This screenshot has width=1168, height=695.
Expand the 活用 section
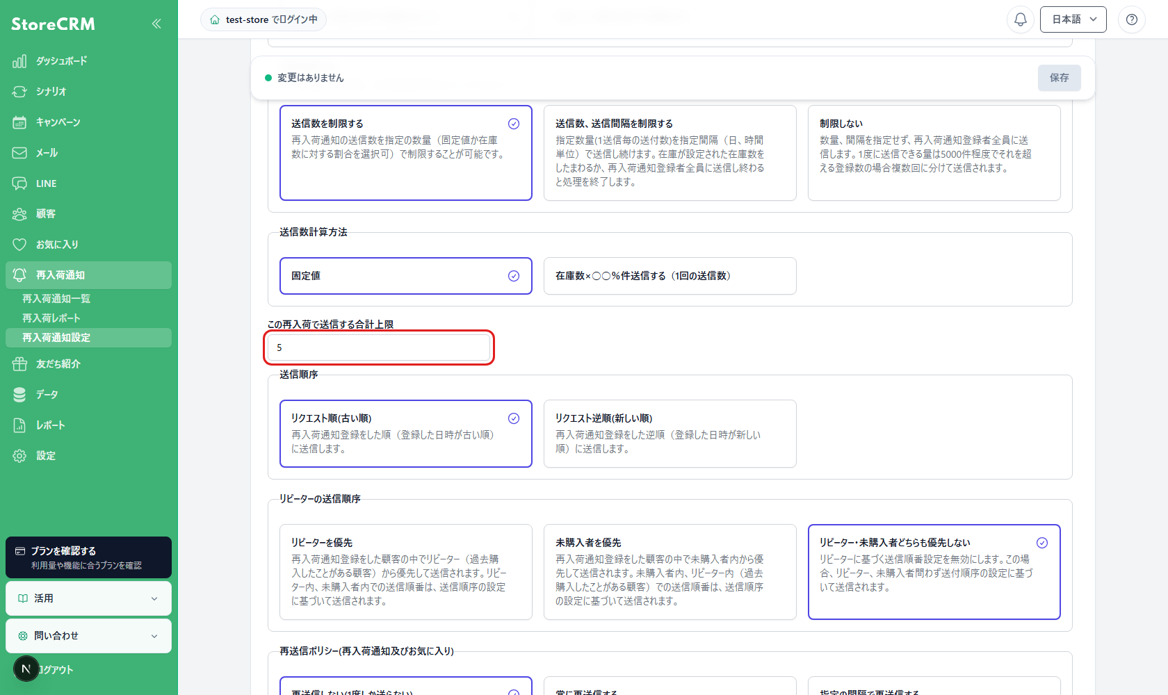(x=88, y=598)
